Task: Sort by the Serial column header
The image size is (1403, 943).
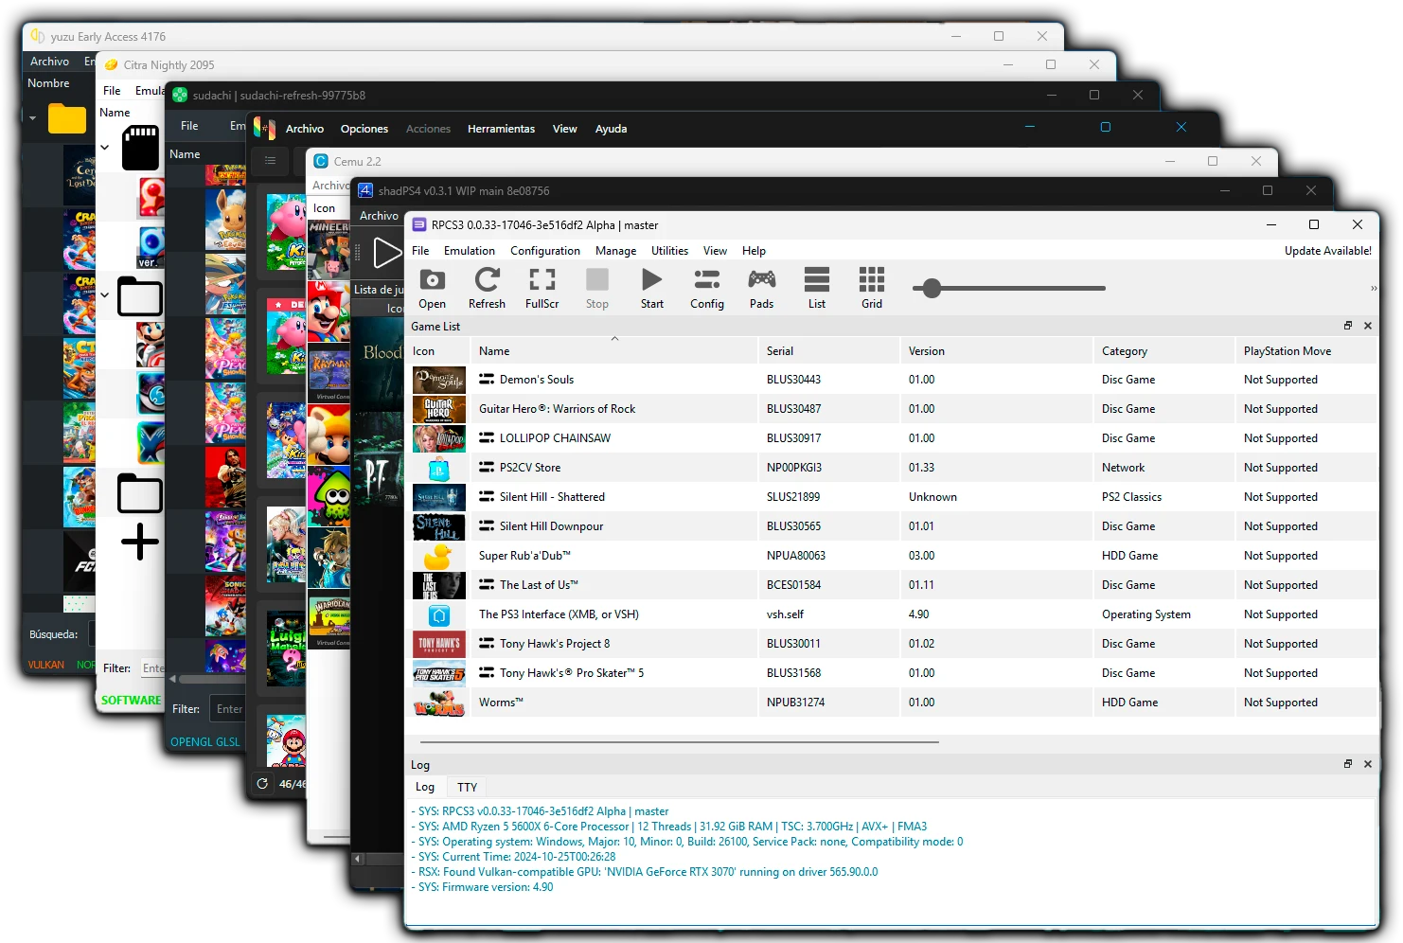Action: 828,351
